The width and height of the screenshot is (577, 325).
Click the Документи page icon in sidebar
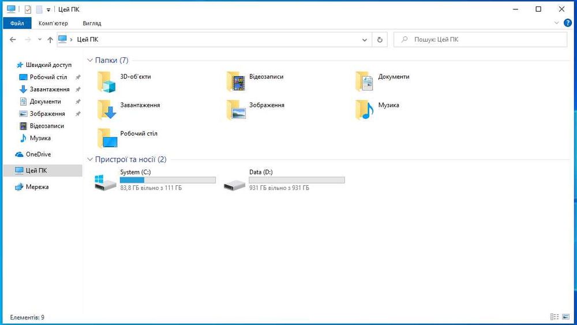tap(23, 102)
